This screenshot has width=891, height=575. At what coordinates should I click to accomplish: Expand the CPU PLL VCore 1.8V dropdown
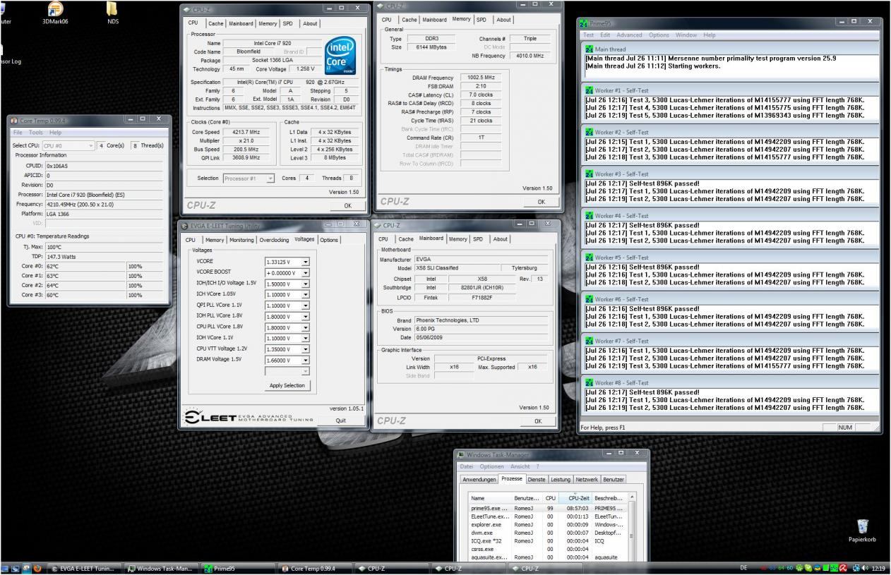point(305,327)
